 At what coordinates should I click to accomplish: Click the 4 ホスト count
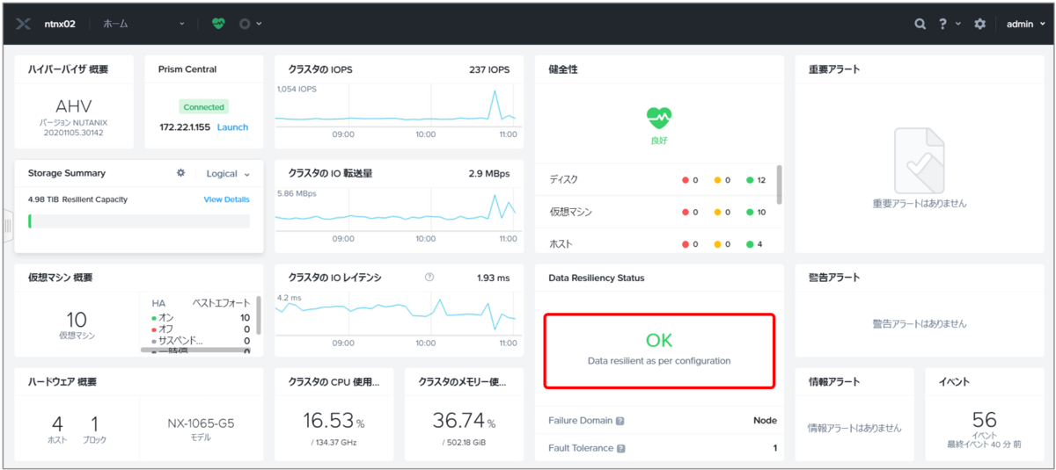(x=58, y=423)
